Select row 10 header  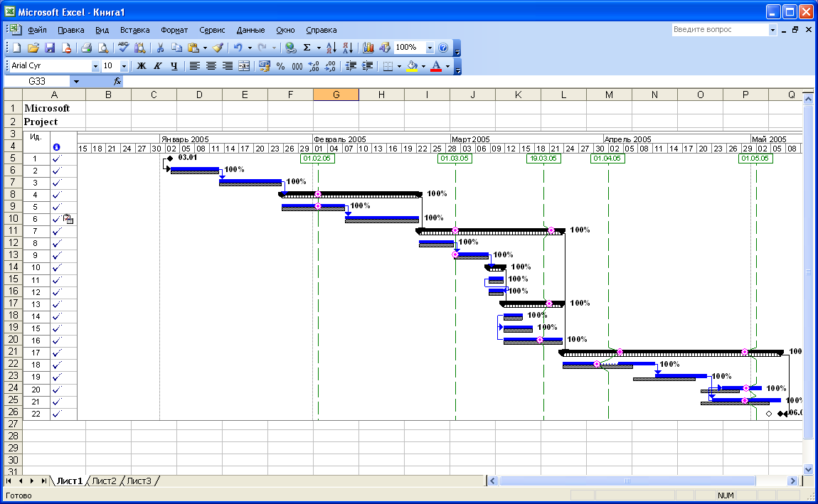tap(13, 218)
